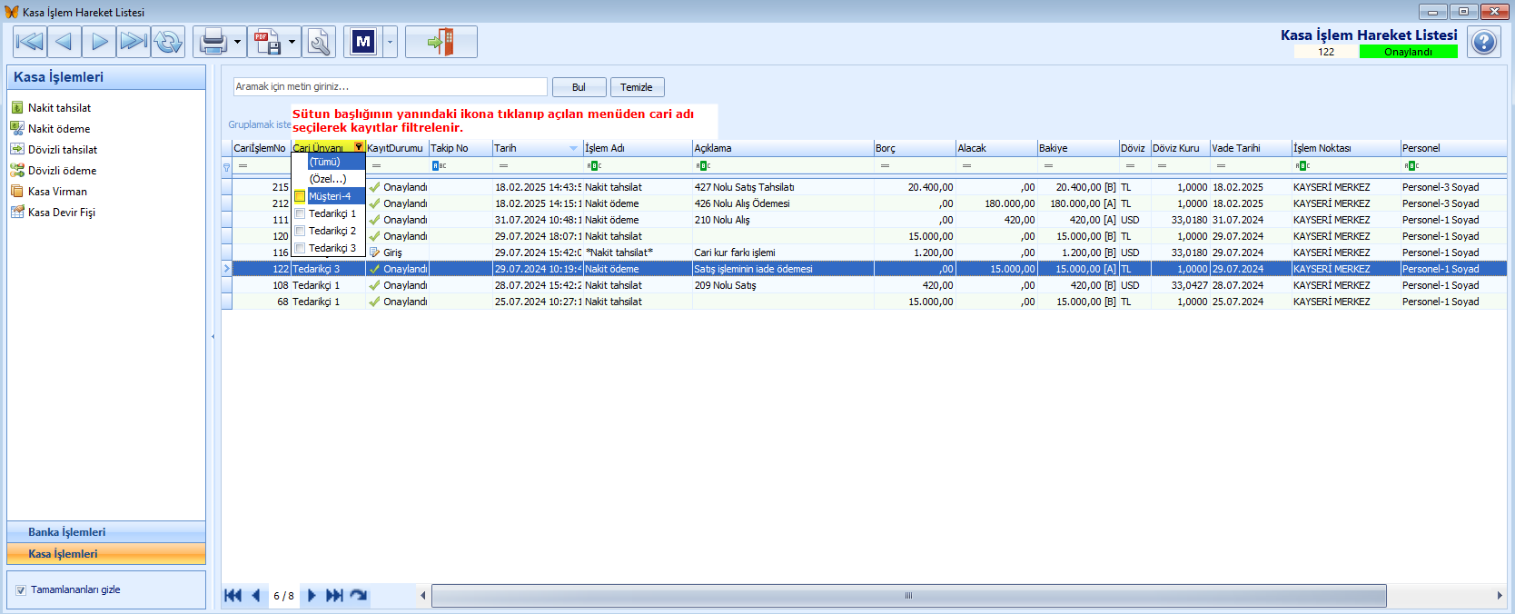Image resolution: width=1515 pixels, height=614 pixels.
Task: Click the curved arrow in grid navigator
Action: [359, 596]
